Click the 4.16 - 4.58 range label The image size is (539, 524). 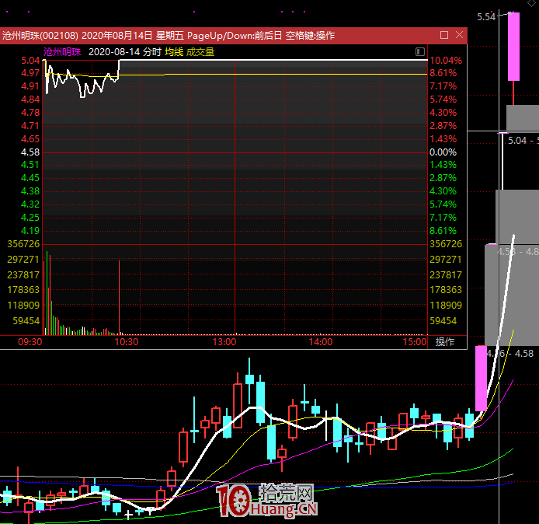[x=509, y=353]
